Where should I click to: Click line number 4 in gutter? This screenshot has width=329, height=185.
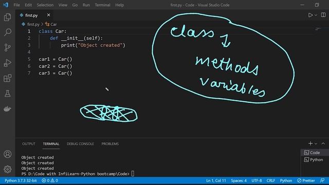(x=29, y=52)
